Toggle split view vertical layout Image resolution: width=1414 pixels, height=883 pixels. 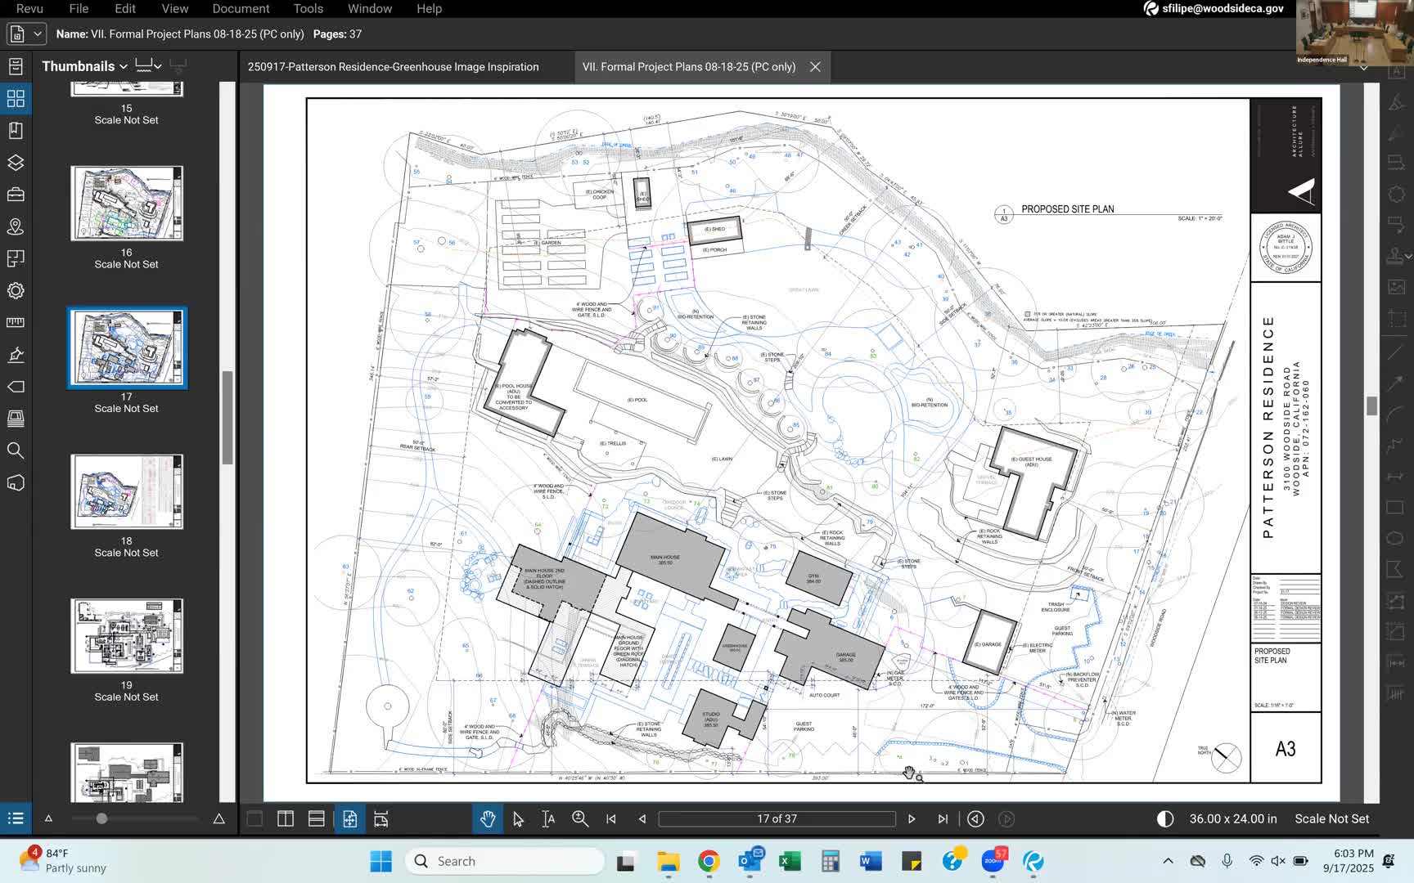click(x=286, y=818)
